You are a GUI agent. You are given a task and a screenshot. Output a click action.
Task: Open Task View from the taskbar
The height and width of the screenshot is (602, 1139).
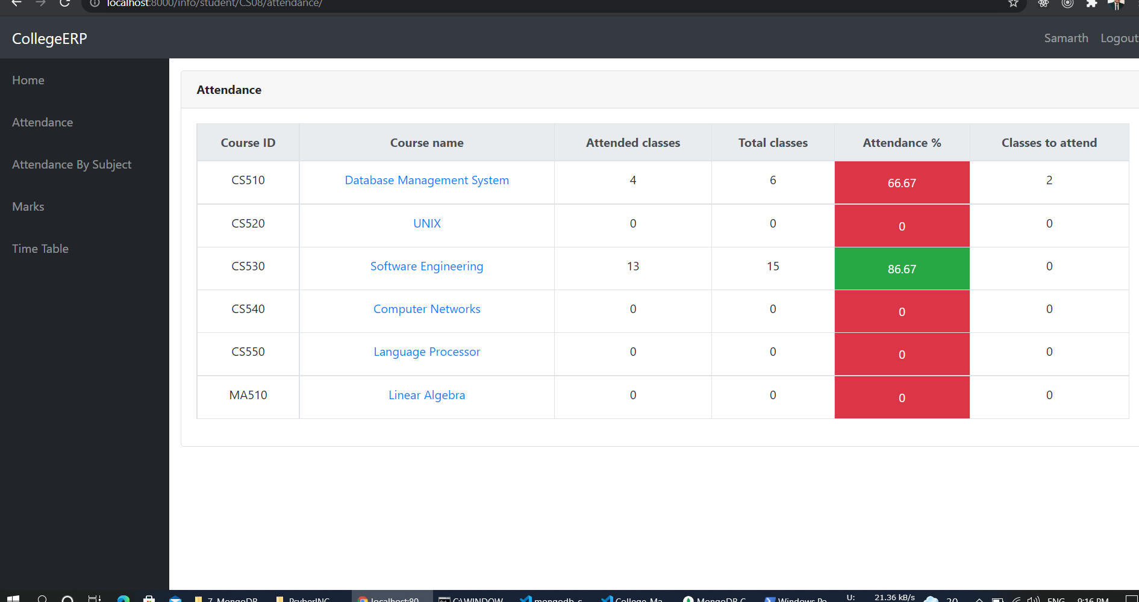coord(94,599)
